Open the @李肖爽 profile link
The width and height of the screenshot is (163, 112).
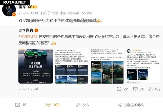pos(26,30)
